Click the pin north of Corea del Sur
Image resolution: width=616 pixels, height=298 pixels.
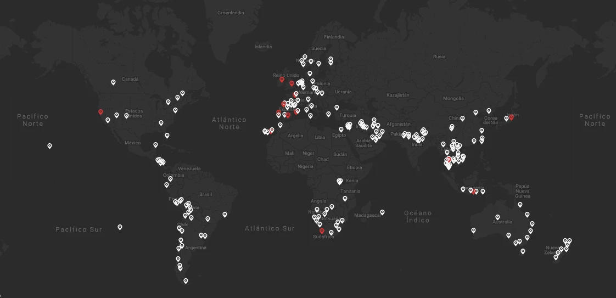coord(489,110)
